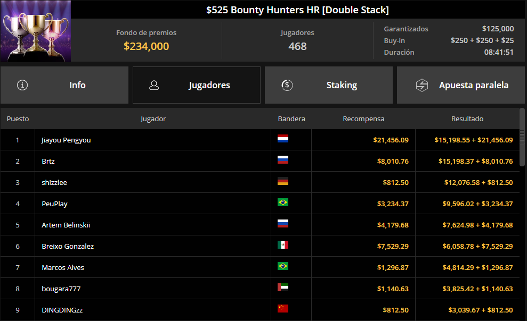Screen dimensions: 527x321
Task: Select player PeuPlay row
Action: coord(260,204)
